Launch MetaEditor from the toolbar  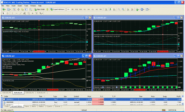point(47,9)
